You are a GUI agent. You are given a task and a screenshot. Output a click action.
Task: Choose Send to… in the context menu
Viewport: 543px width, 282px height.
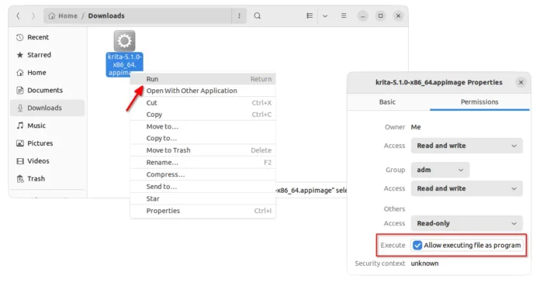[x=203, y=187]
